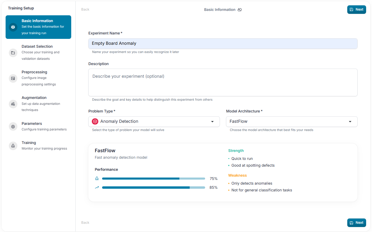Image resolution: width=372 pixels, height=232 pixels.
Task: Click the image icon for Preprocessing step
Action: pos(13,78)
